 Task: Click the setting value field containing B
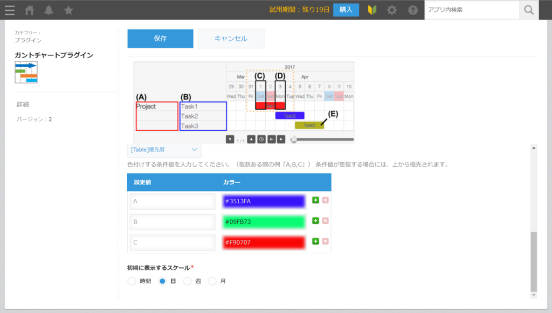pyautogui.click(x=172, y=222)
